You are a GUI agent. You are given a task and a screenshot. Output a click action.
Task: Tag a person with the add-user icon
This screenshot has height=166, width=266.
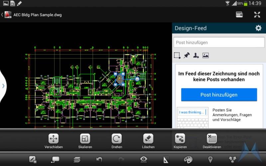click(x=196, y=55)
